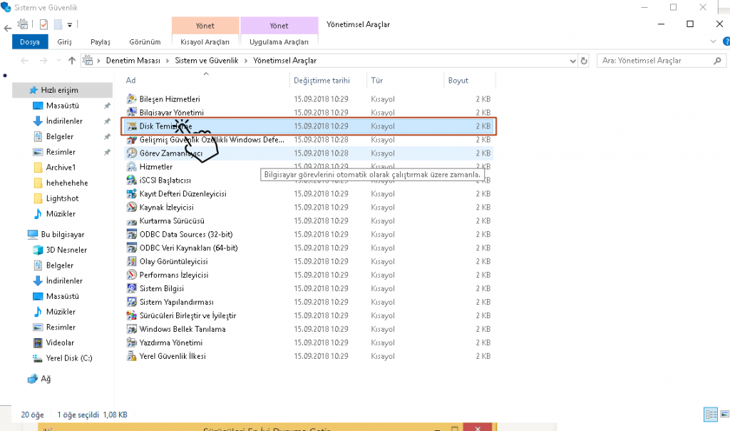
Task: Open 3D Nesneler in navigation pane
Action: click(66, 250)
